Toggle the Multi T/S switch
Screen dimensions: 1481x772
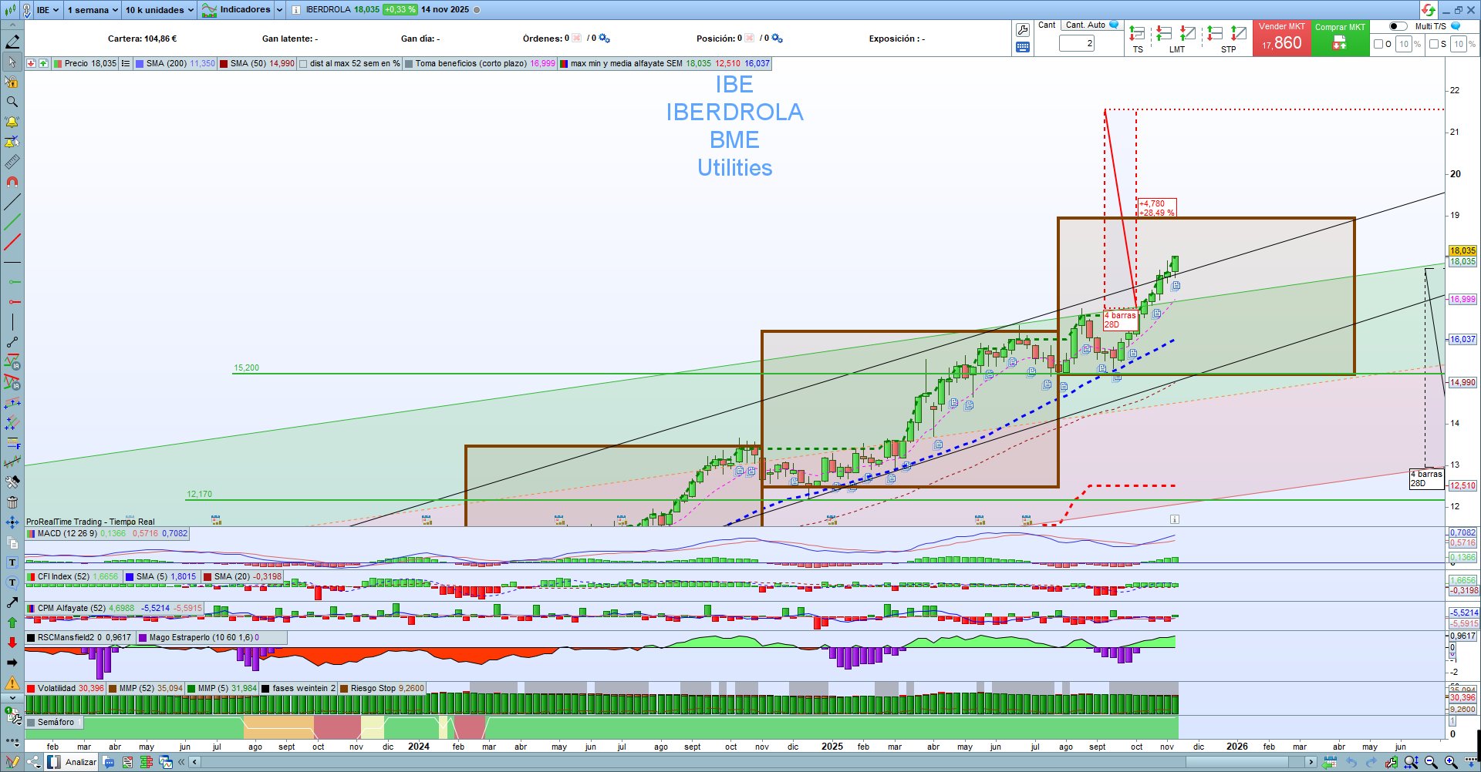point(1398,26)
